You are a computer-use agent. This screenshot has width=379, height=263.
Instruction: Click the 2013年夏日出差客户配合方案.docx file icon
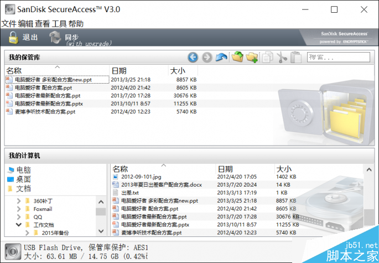click(x=116, y=184)
